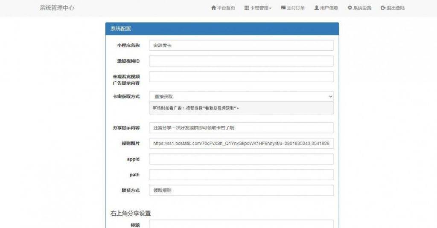Click the 小程序名称 label
The height and width of the screenshot is (228, 437).
(x=128, y=45)
